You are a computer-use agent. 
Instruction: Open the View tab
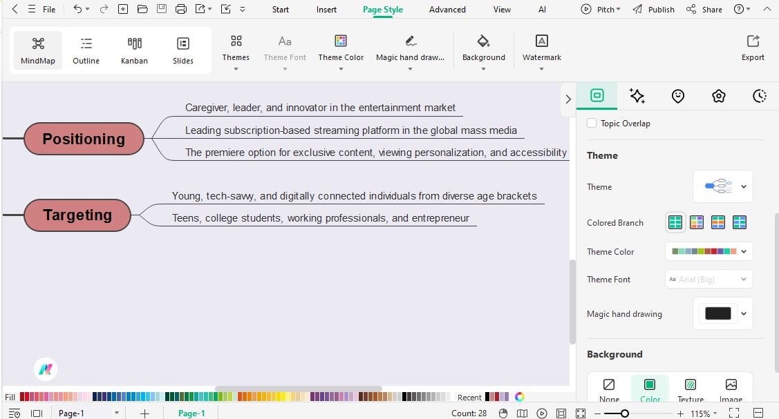(x=502, y=10)
